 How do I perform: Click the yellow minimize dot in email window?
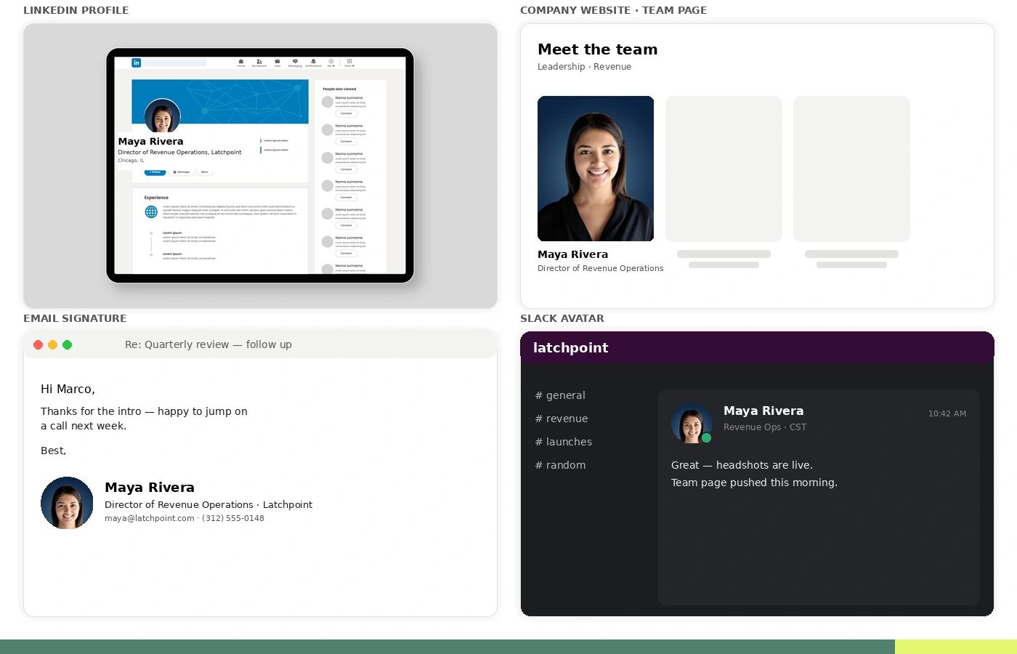pyautogui.click(x=53, y=344)
